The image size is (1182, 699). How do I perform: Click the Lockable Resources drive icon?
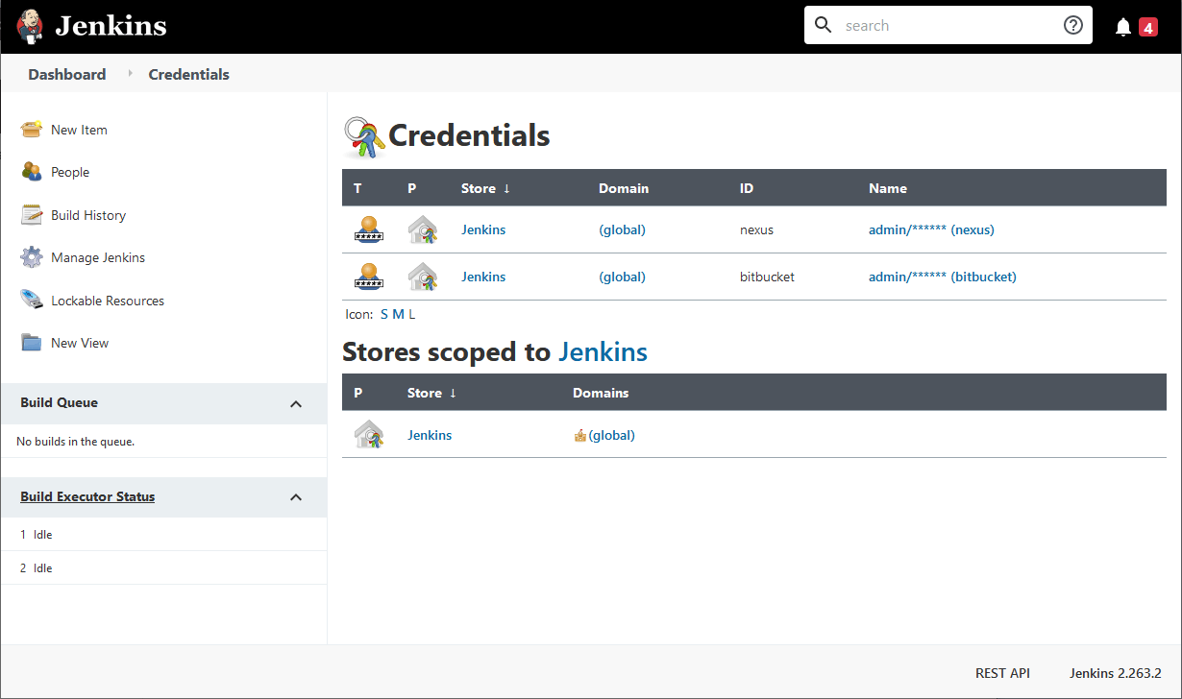32,300
